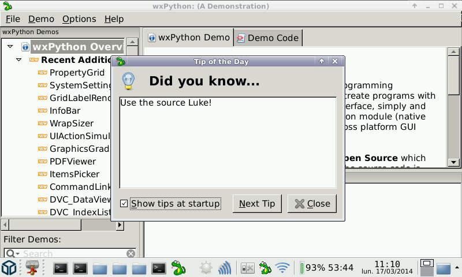The image size is (462, 277).
Task: Click the NEW badge next to WrapSizer
Action: (42, 123)
